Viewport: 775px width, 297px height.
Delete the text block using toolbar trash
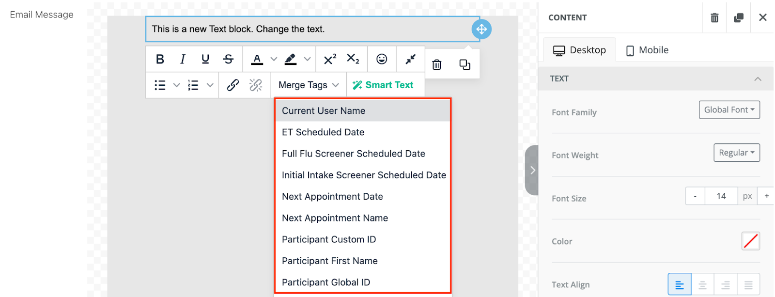436,64
